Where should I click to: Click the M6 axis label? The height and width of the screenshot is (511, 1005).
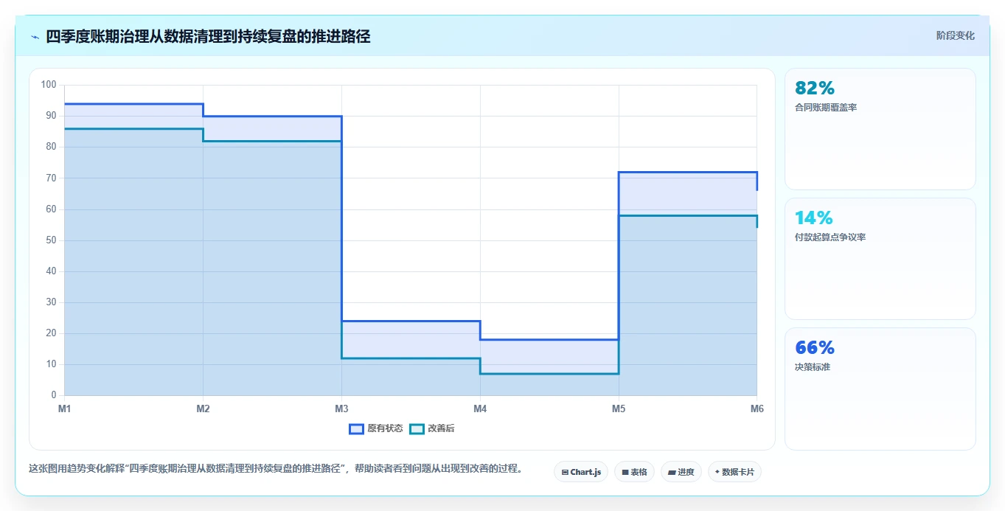point(757,409)
